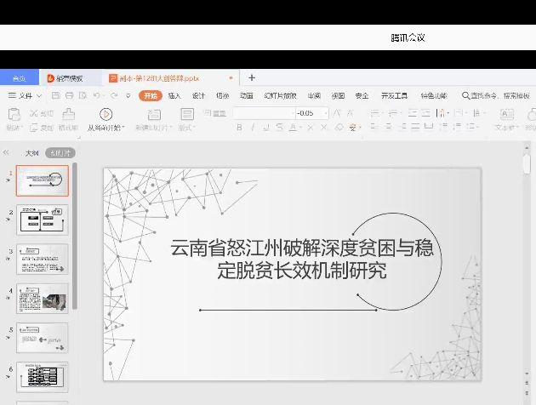Click the paste clipboard icon
This screenshot has height=405, width=536.
tap(14, 114)
